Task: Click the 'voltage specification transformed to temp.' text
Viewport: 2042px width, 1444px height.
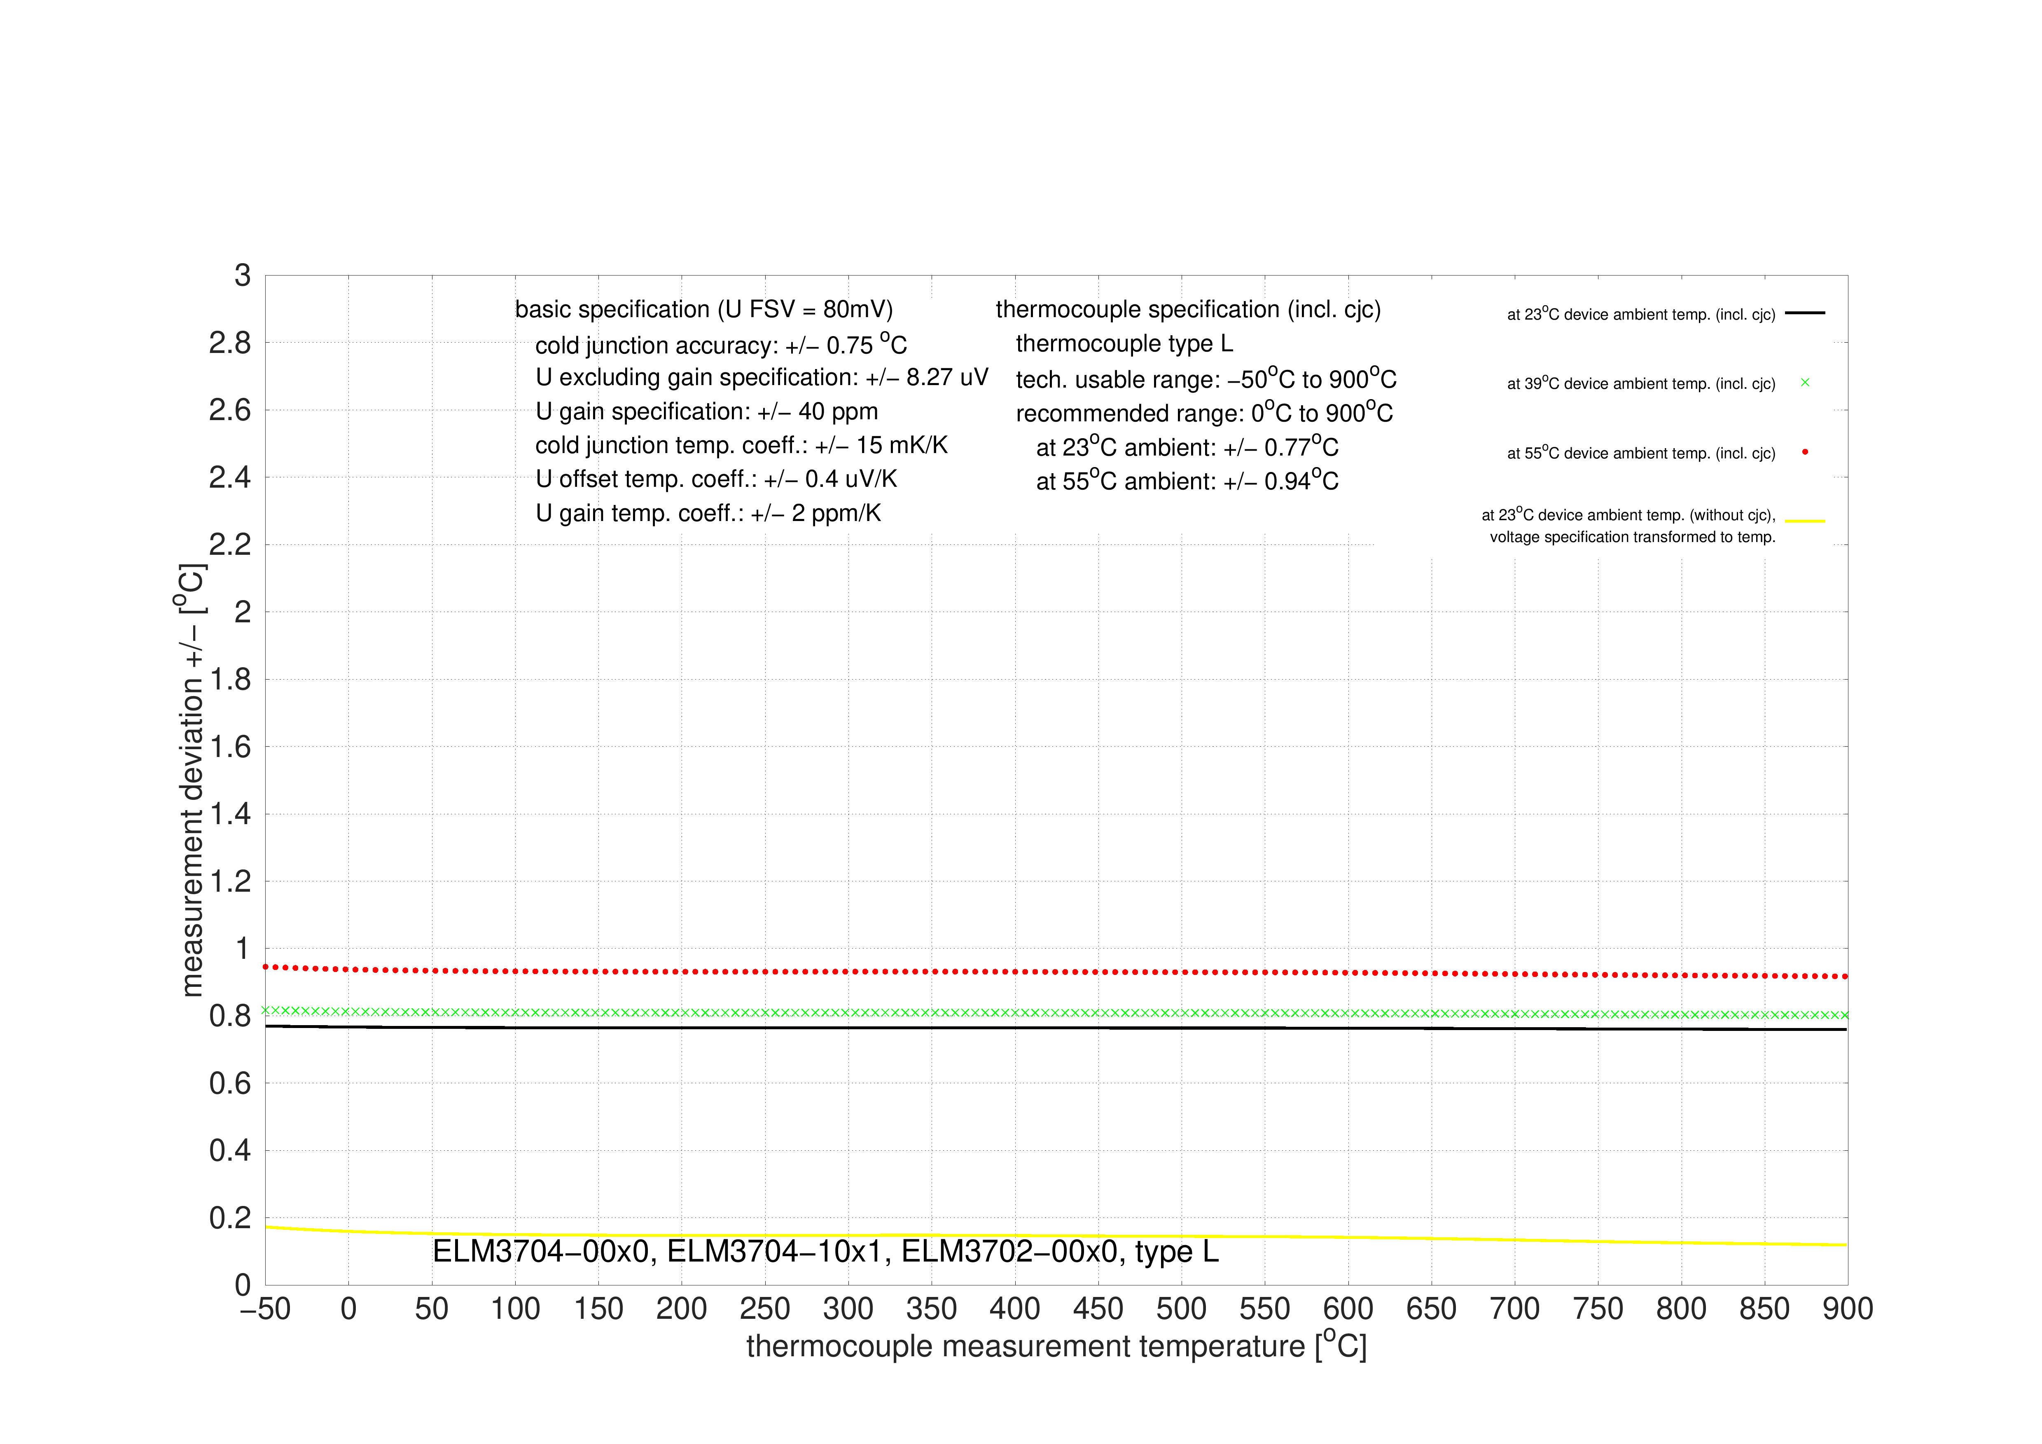Action: (1632, 537)
